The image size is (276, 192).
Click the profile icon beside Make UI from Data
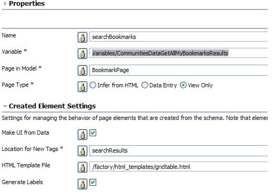pos(83,135)
